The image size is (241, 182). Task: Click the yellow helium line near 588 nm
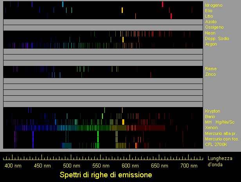point(122,10)
